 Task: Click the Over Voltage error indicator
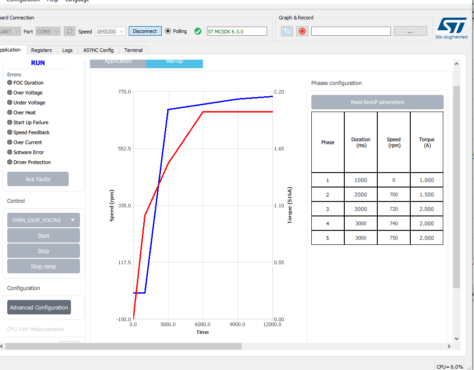(9, 92)
